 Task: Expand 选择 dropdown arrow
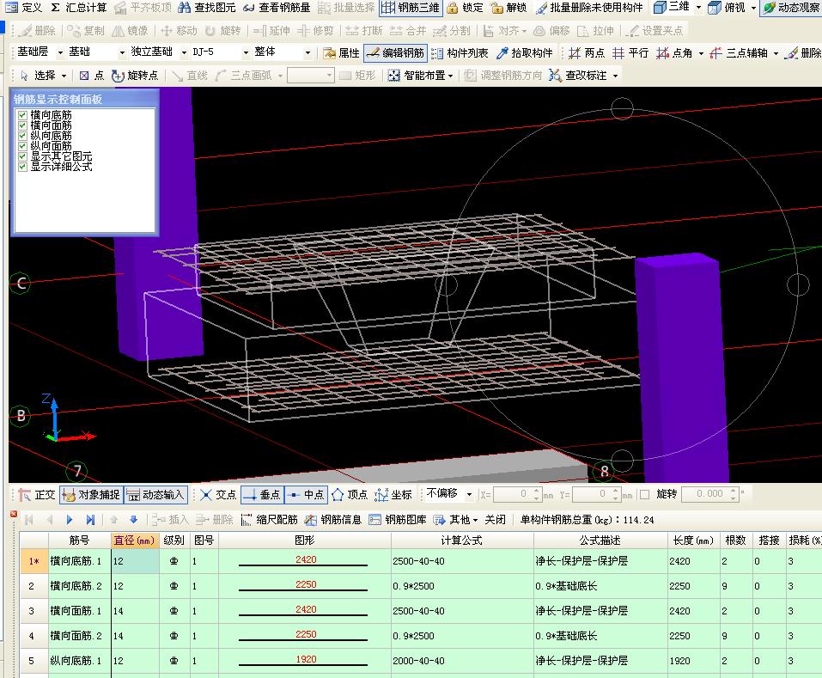(x=64, y=76)
